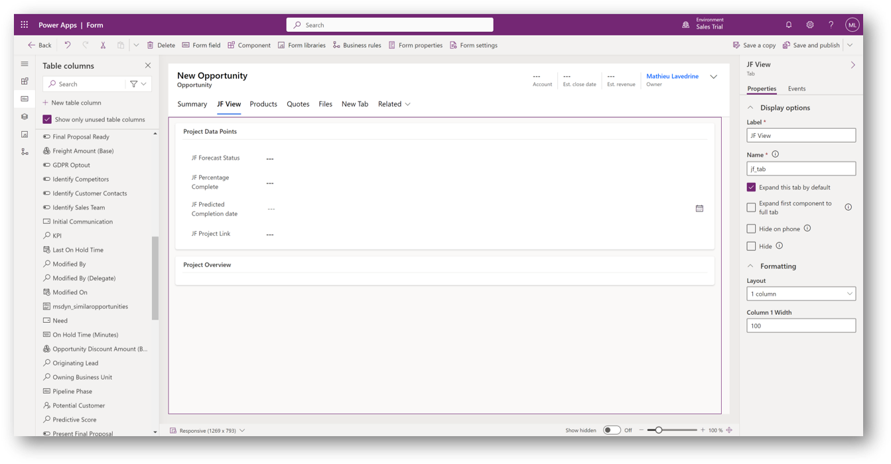
Task: Click the calendar icon for JF Predicted Completion date
Action: coord(699,208)
